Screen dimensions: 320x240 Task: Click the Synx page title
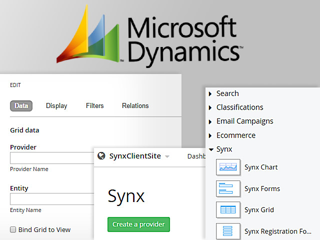tap(126, 196)
